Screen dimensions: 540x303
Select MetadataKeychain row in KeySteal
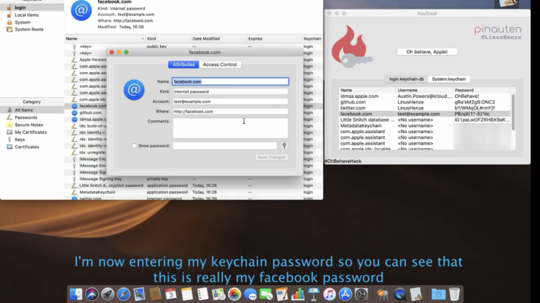click(x=425, y=125)
